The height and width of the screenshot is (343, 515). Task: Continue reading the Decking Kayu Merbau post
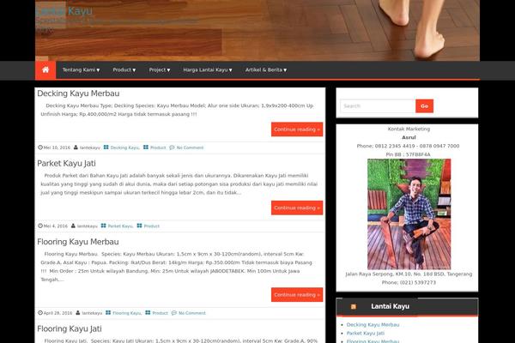click(x=297, y=129)
